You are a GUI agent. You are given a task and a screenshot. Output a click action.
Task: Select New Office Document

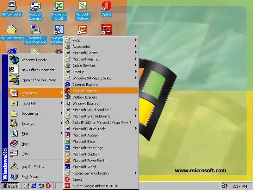[x=36, y=70]
